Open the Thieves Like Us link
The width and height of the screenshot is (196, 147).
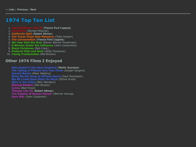(x=22, y=91)
